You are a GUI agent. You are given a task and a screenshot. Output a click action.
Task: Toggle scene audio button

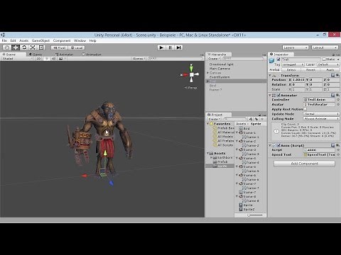pos(53,58)
